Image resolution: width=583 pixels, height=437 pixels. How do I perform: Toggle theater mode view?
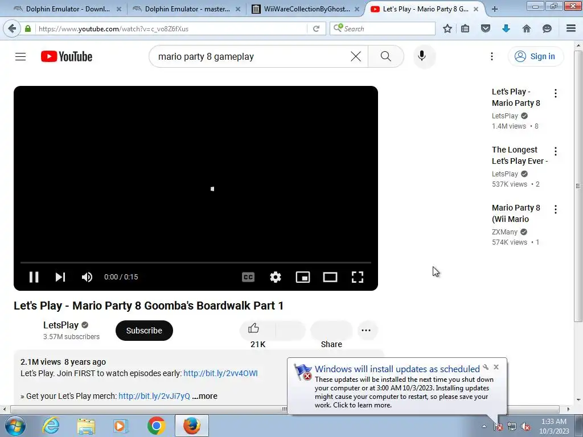tap(330, 277)
